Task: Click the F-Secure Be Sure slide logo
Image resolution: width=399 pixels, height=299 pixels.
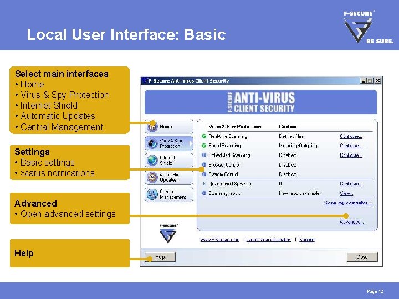Action: tap(367, 27)
